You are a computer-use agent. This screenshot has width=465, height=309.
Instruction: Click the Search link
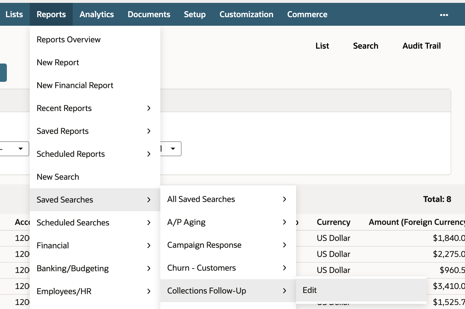pos(366,46)
